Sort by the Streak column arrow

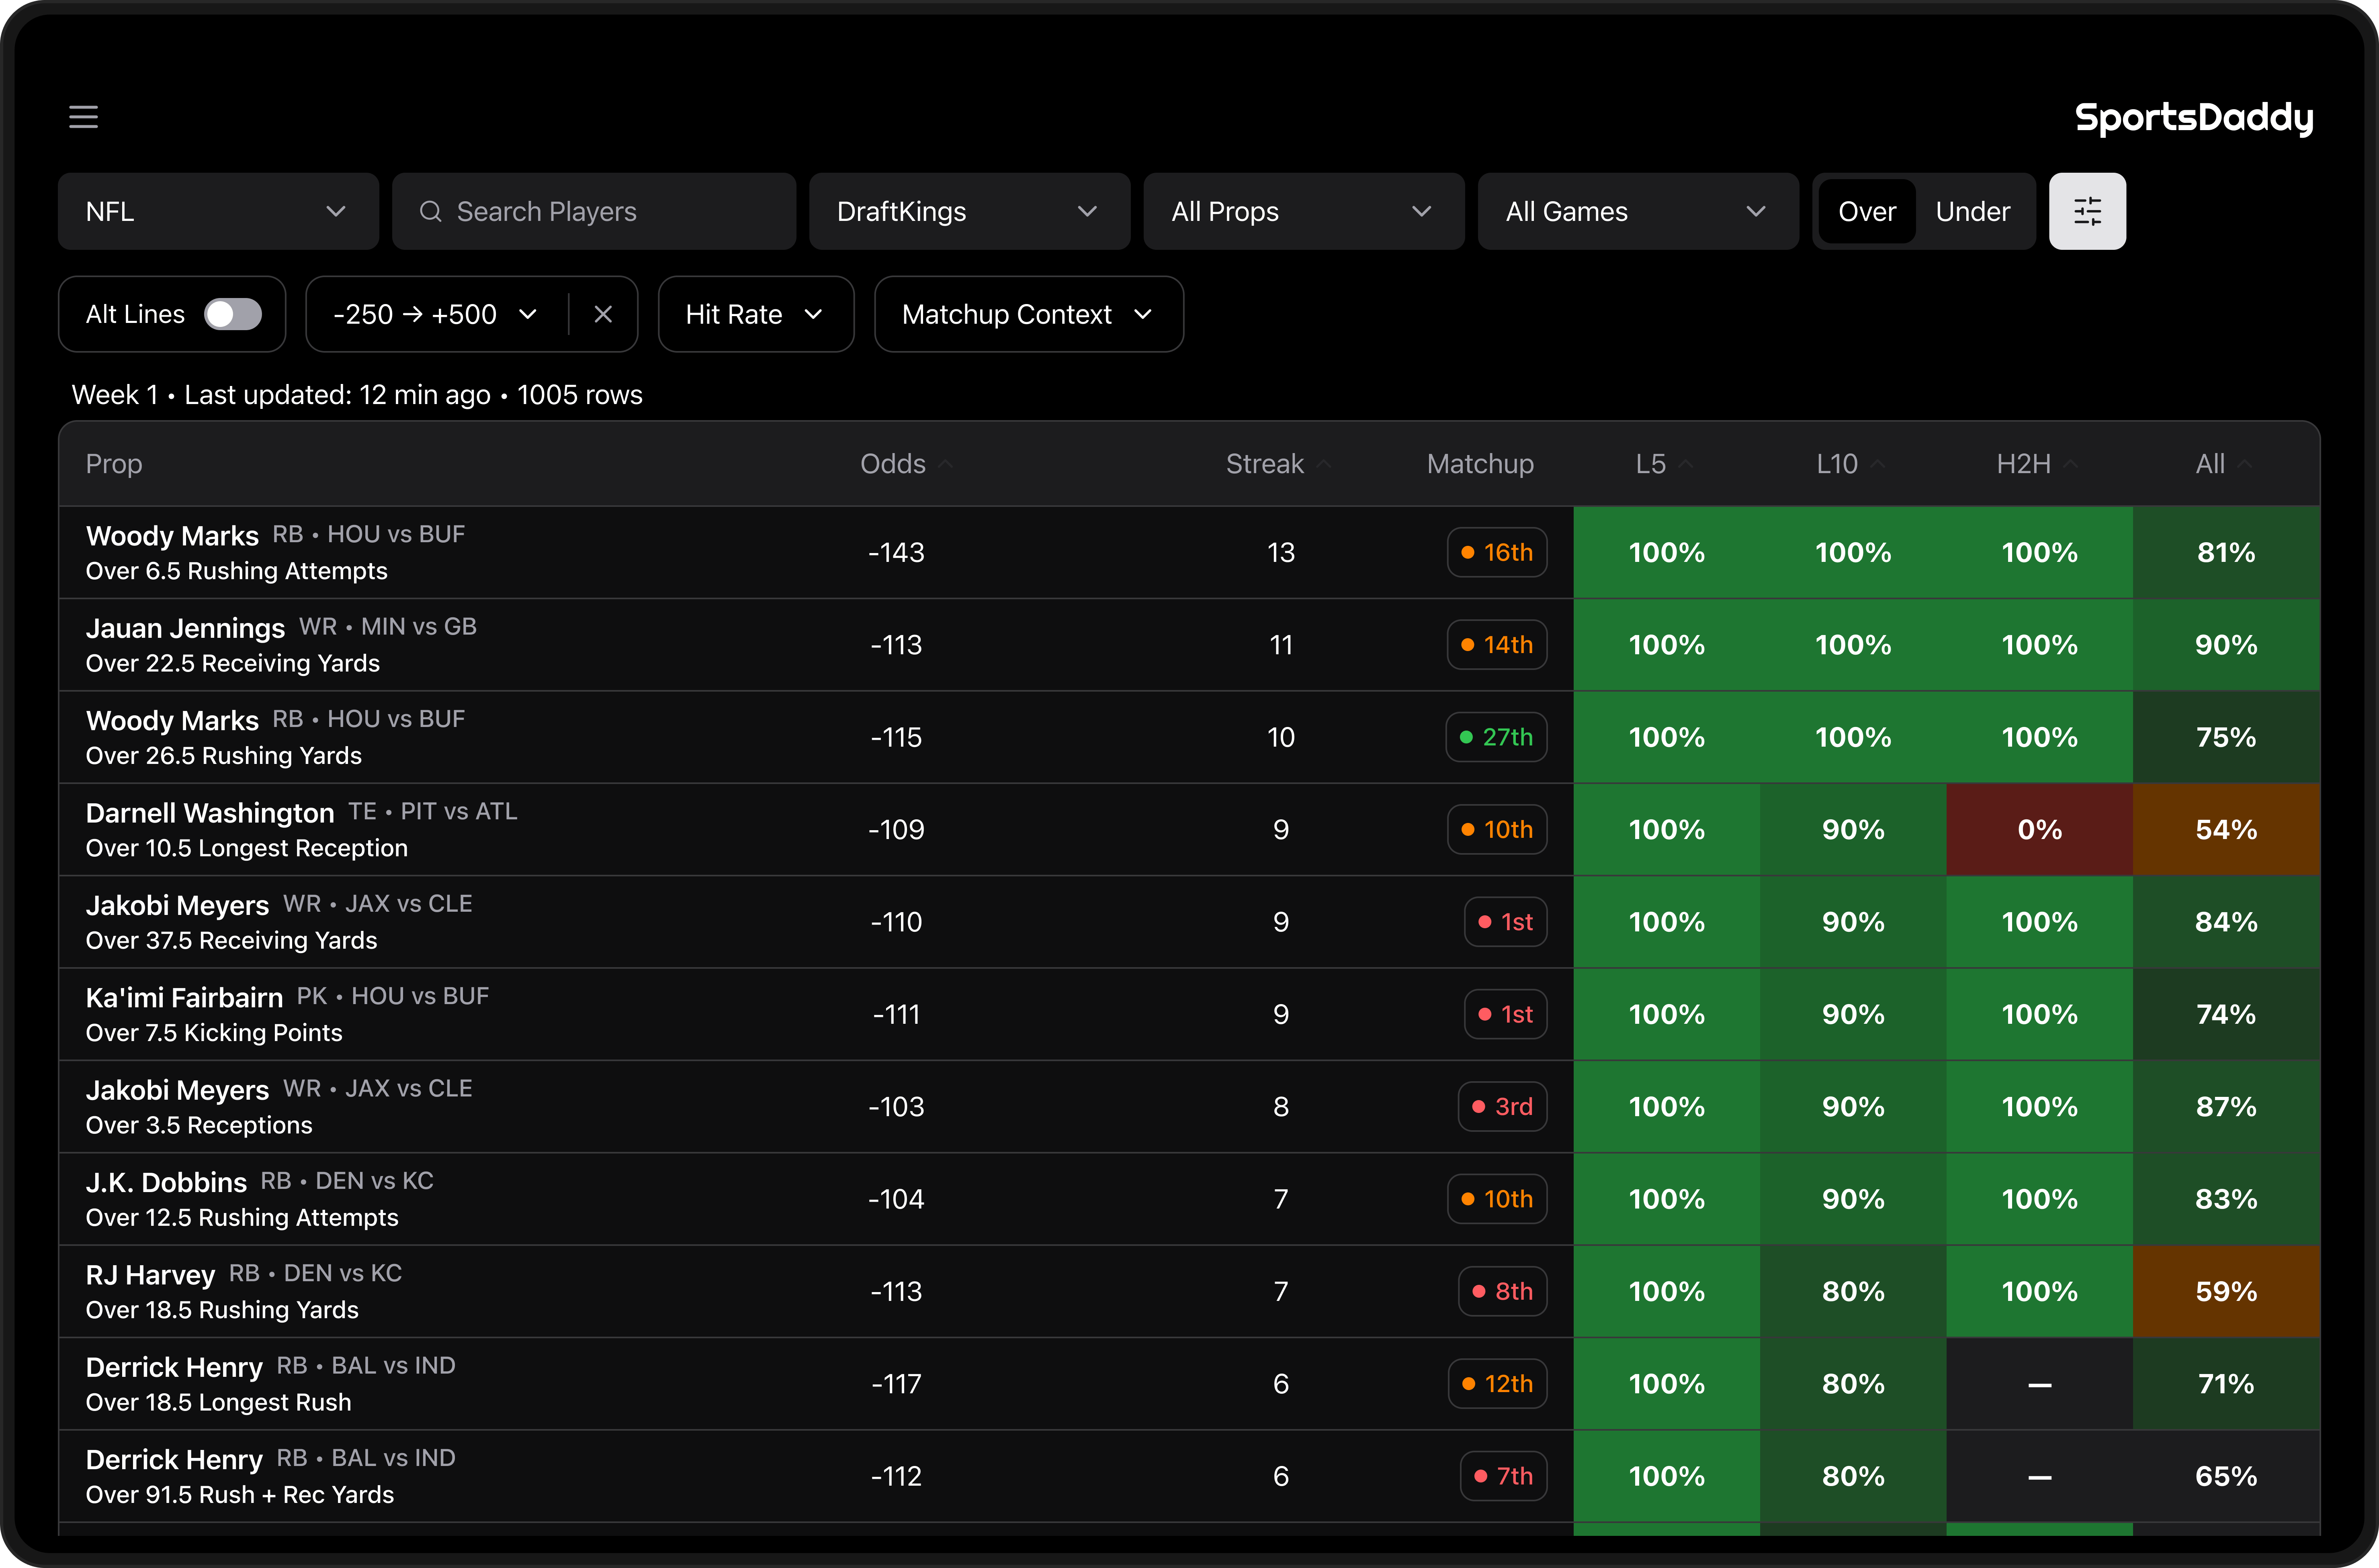tap(1324, 464)
